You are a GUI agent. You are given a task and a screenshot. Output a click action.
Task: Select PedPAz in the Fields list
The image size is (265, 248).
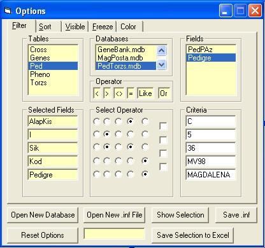(211, 50)
